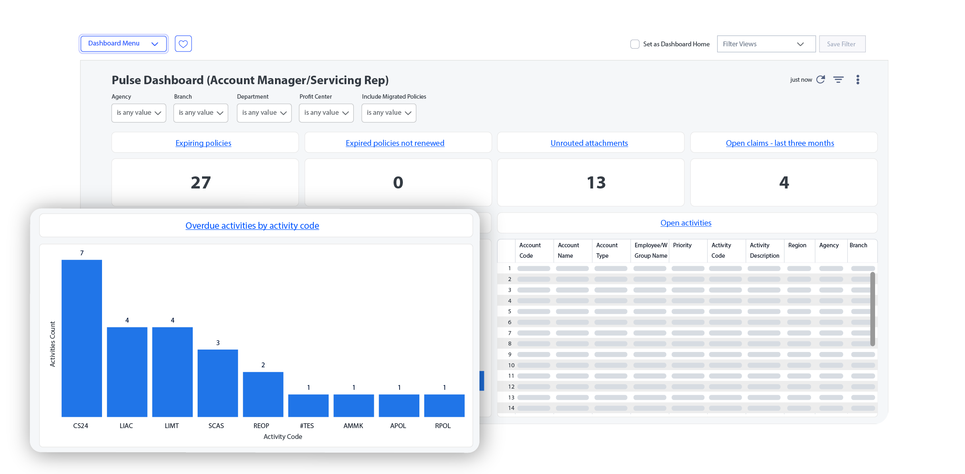Viewport: 965px width, 474px height.
Task: Click the LIMT bar in chart
Action: pyautogui.click(x=172, y=372)
